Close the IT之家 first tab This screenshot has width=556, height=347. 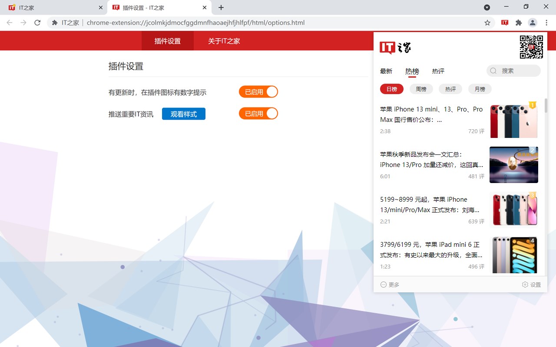(x=101, y=7)
